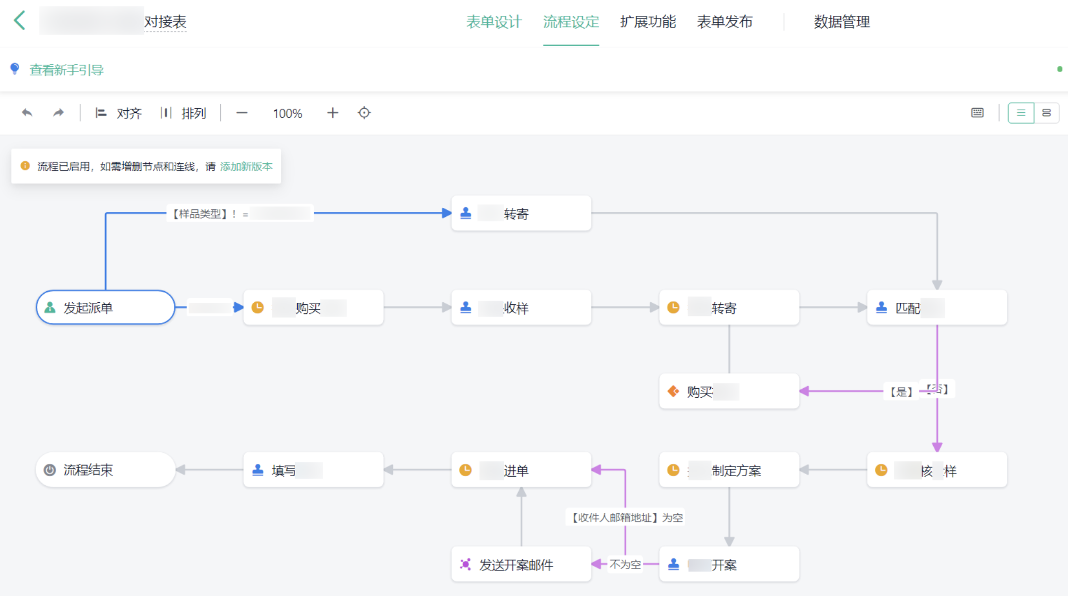Click the 100% zoom level display
1068x596 pixels.
tap(287, 113)
